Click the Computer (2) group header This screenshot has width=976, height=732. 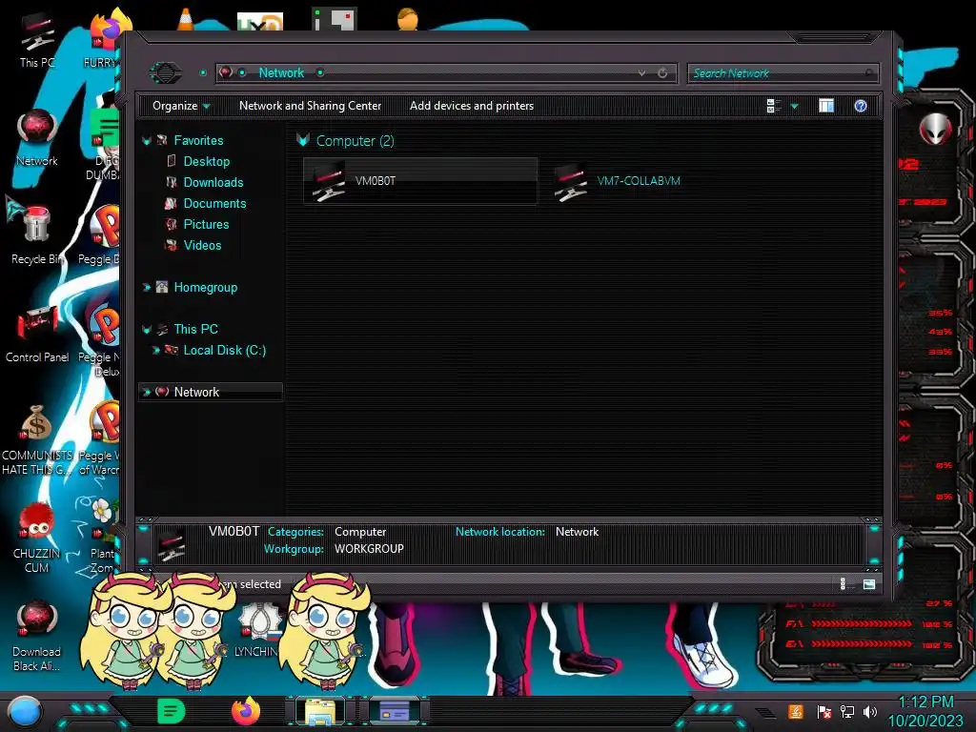[x=355, y=141]
